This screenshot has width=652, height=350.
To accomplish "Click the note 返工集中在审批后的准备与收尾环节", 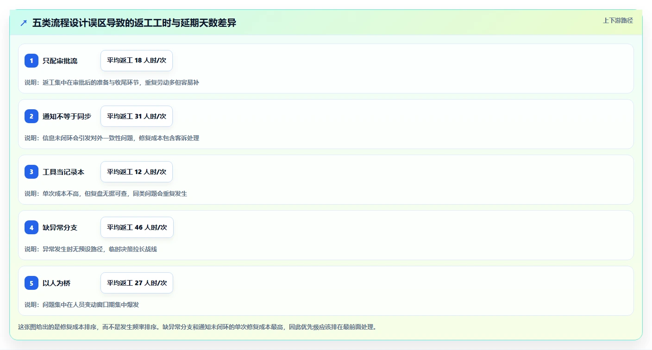I will point(112,82).
